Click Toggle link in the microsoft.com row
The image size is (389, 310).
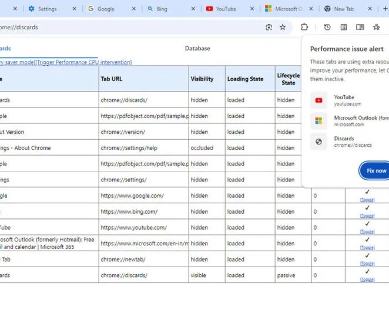pos(367,248)
